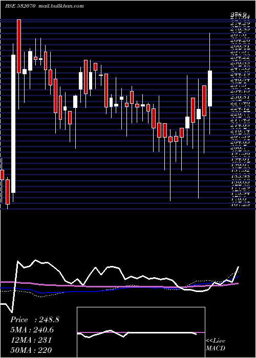Click the BSE 532070 ticker label
256x358 pixels.
click(20, 6)
